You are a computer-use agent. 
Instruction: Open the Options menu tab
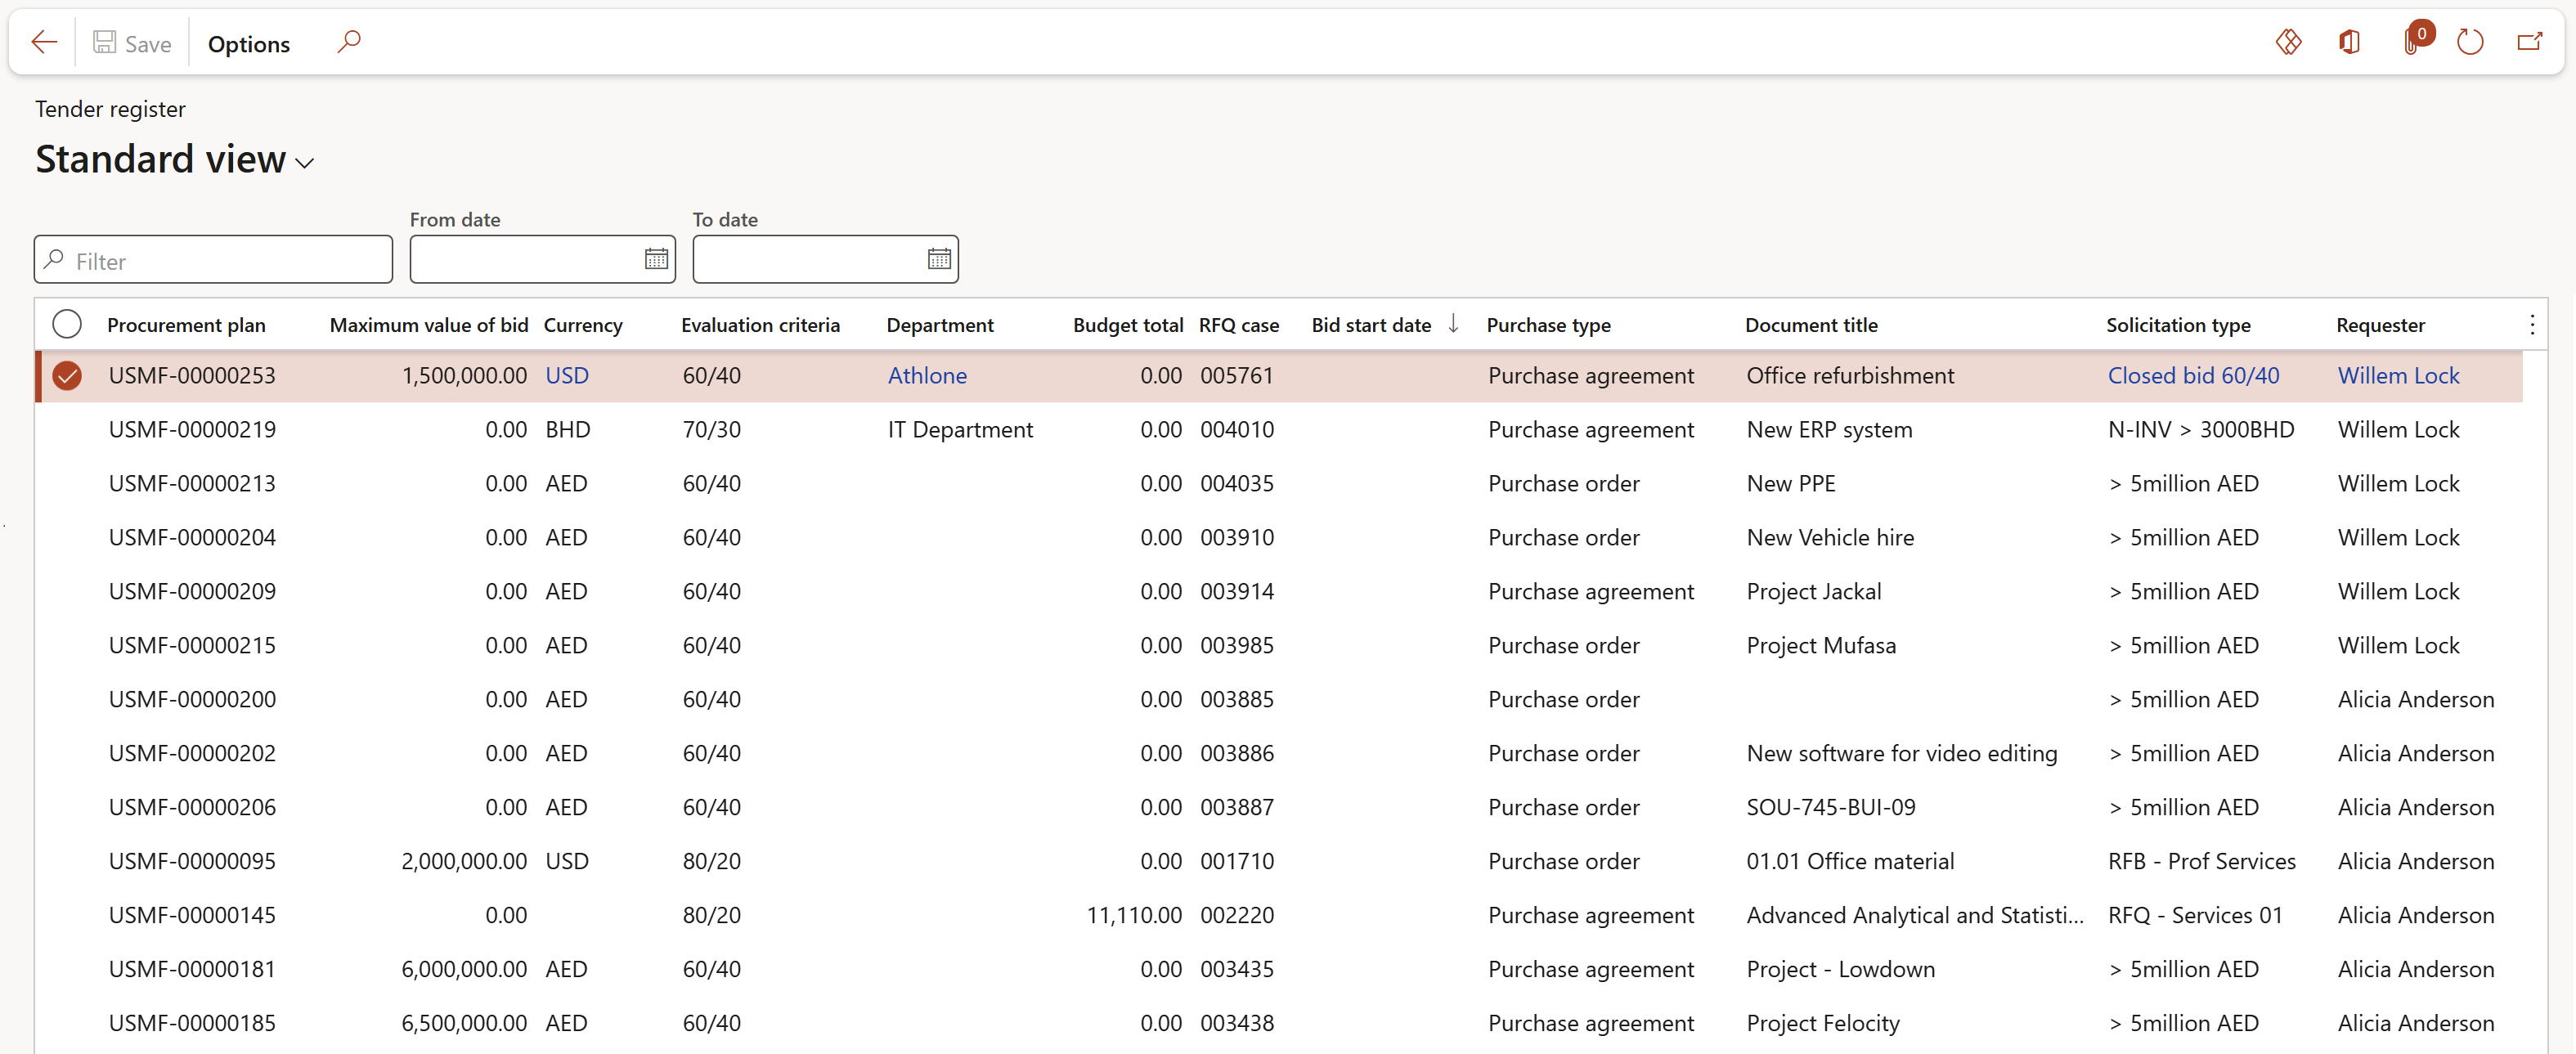click(248, 43)
